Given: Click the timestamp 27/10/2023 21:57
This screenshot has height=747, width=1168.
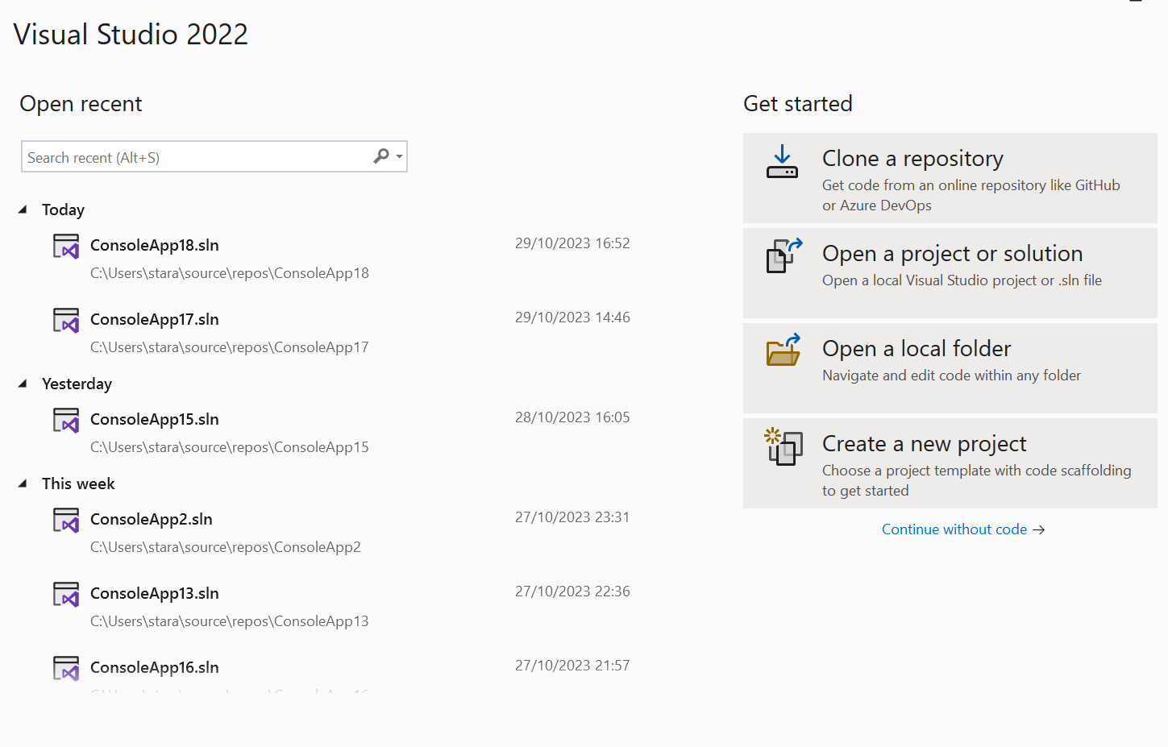Looking at the screenshot, I should (x=572, y=666).
